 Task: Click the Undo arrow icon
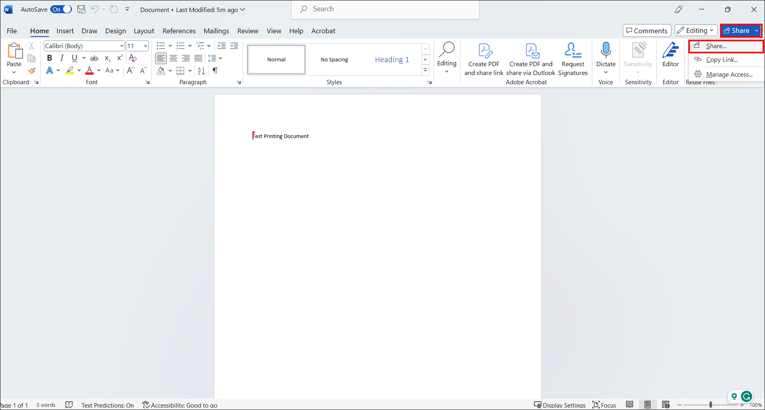(95, 9)
